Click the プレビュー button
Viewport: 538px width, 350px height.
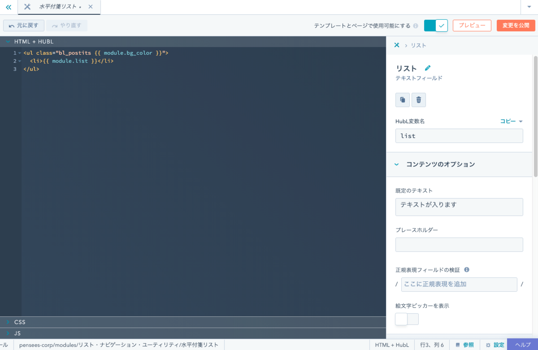click(x=472, y=26)
